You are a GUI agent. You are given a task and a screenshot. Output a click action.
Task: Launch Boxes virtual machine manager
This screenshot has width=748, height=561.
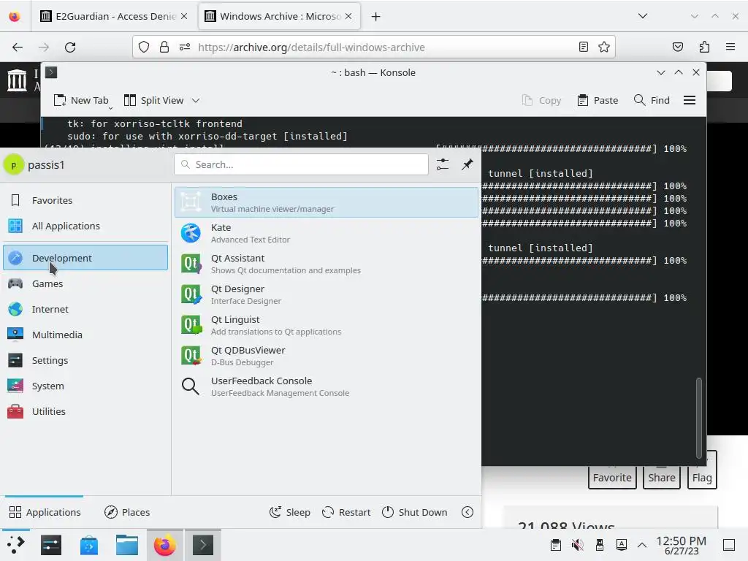tap(327, 202)
